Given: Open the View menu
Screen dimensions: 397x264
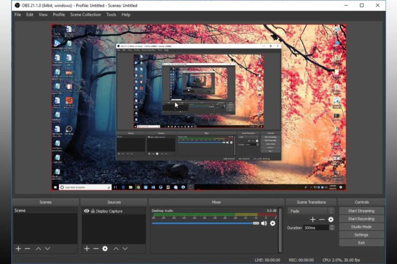Looking at the screenshot, I should click(x=43, y=15).
